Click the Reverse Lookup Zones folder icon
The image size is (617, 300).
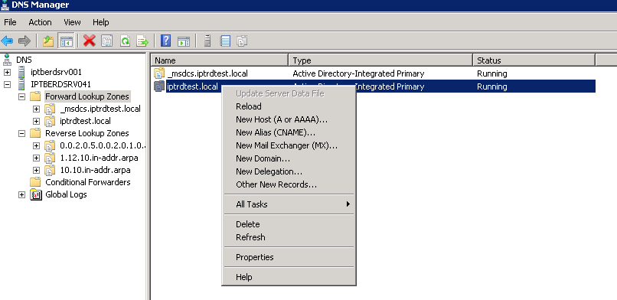[35, 133]
